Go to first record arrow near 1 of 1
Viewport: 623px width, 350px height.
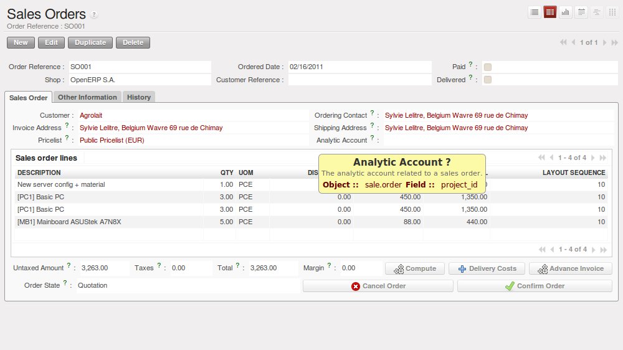pyautogui.click(x=563, y=42)
